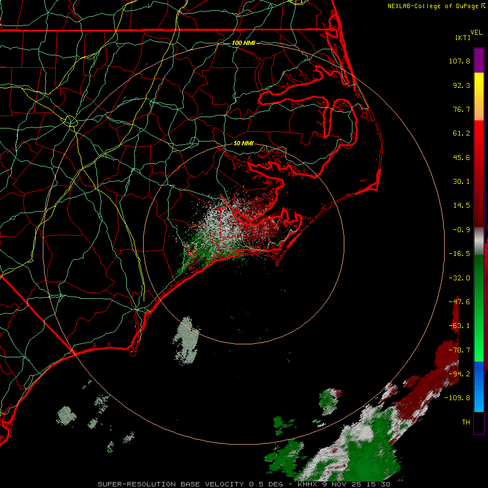The width and height of the screenshot is (488, 488).
Task: Click the [KT] units label
Action: [x=463, y=37]
